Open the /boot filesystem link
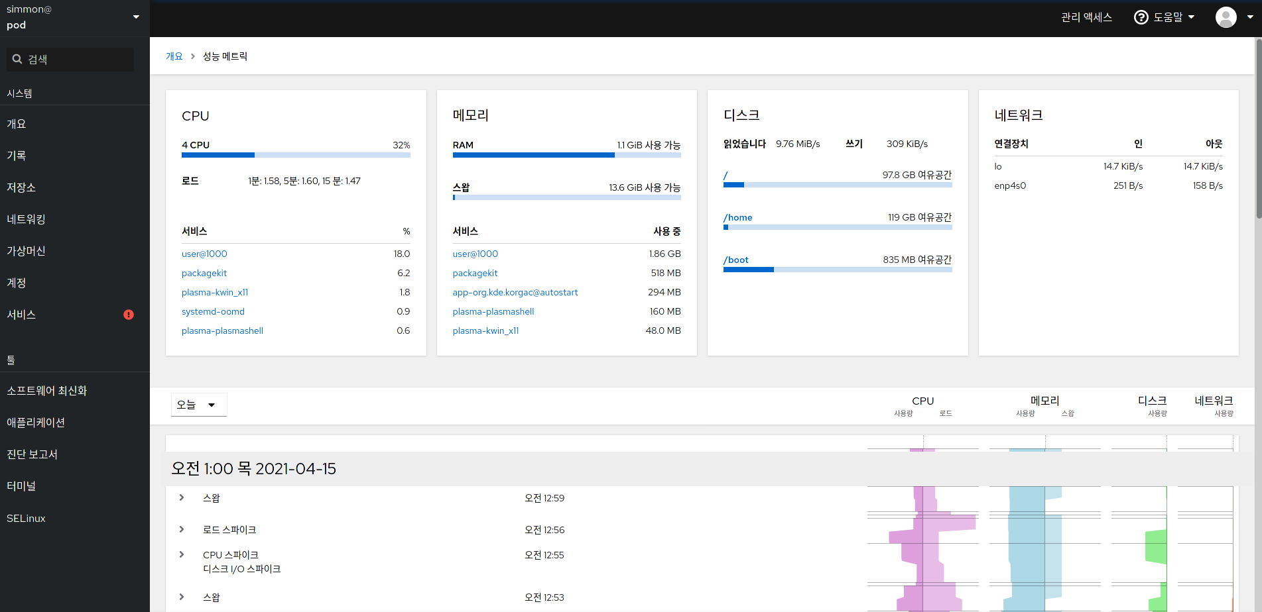Image resolution: width=1262 pixels, height=612 pixels. click(736, 260)
